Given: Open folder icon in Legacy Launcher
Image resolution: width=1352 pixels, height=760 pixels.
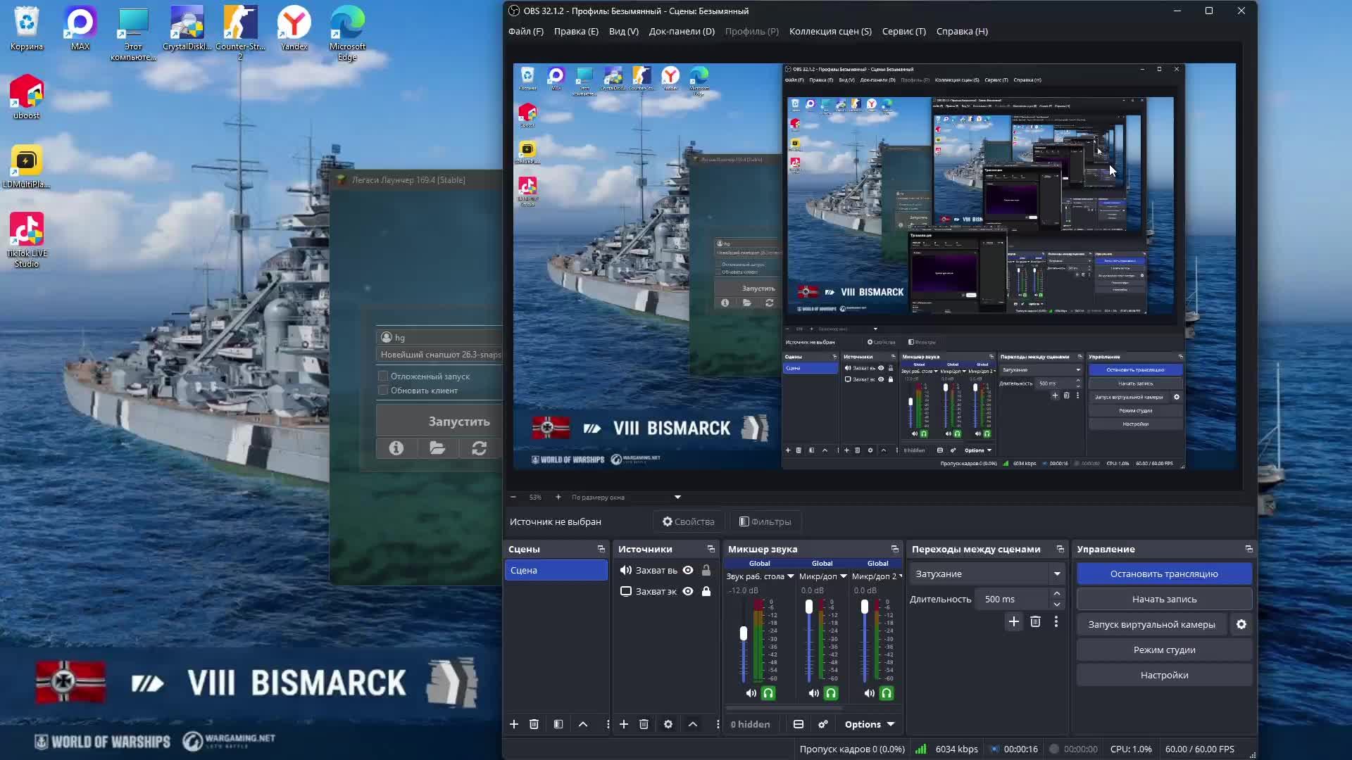Looking at the screenshot, I should click(437, 448).
